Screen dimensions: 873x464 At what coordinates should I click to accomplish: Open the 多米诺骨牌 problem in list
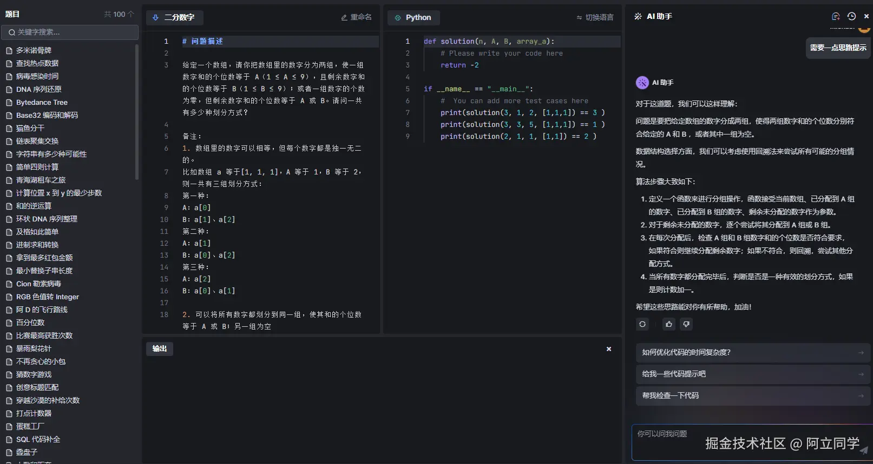coord(34,50)
